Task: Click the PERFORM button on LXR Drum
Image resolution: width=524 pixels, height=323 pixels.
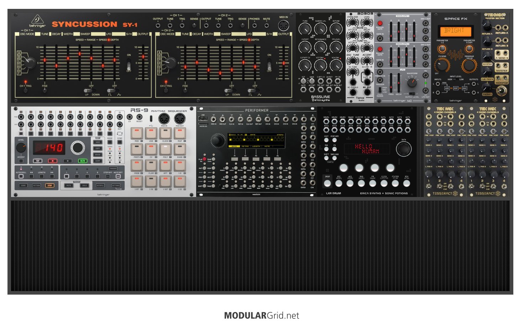Action: pyautogui.click(x=334, y=141)
